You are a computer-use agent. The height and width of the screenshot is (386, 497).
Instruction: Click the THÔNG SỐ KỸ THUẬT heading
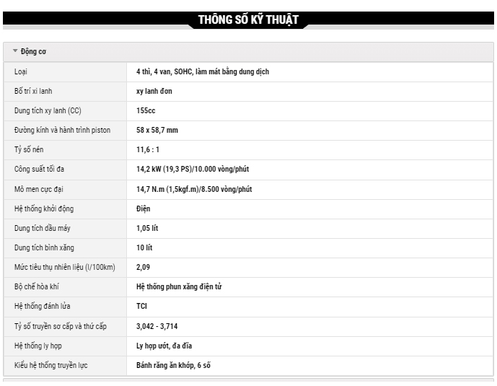click(248, 19)
